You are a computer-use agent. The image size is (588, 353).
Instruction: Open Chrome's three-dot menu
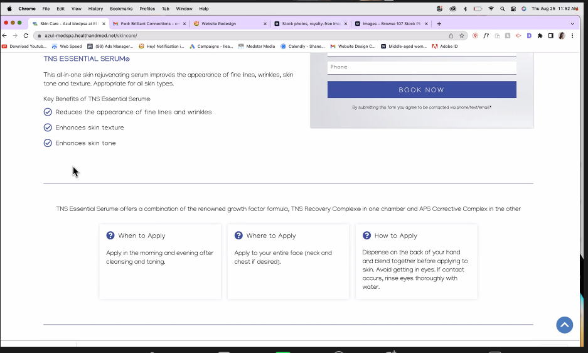tap(572, 36)
